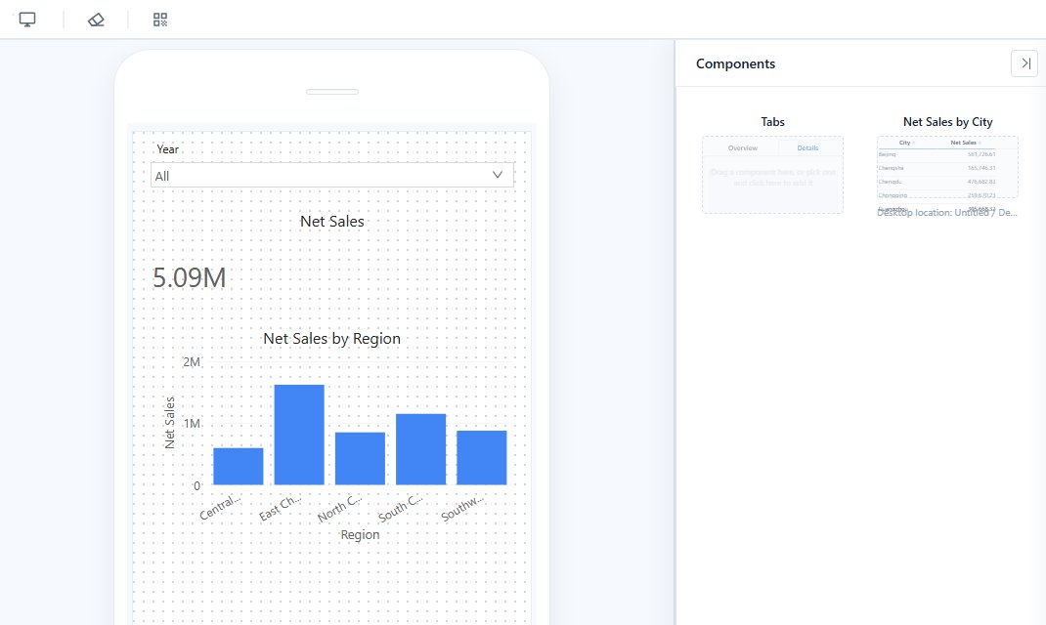The image size is (1046, 625).
Task: Open the Year dropdown set to All
Action: (332, 175)
